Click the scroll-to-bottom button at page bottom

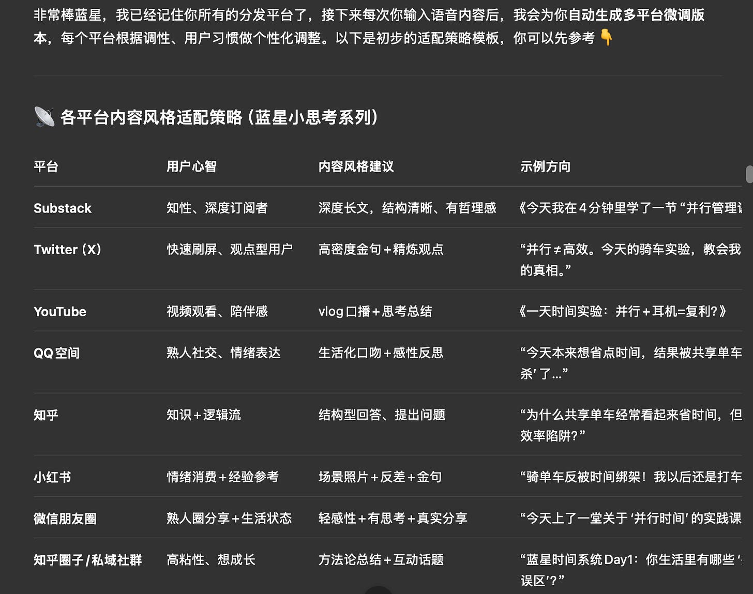pyautogui.click(x=378, y=590)
